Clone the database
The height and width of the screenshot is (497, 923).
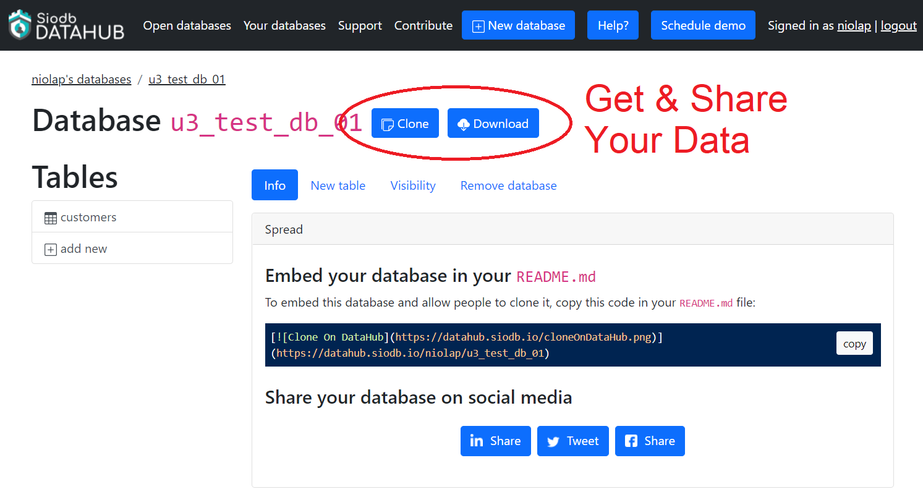coord(405,123)
